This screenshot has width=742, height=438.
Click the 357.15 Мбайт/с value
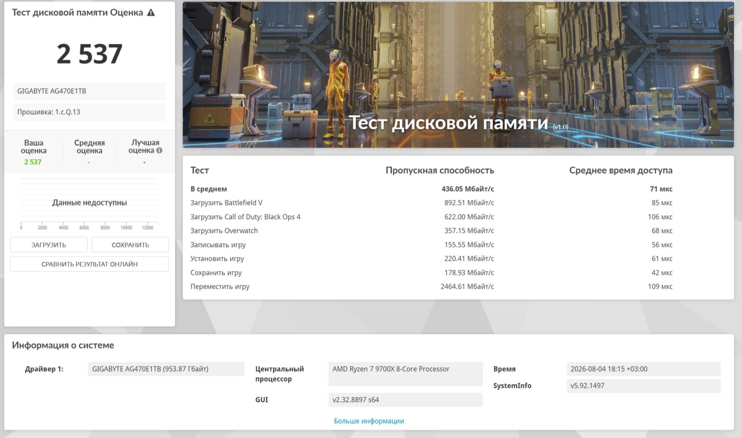click(x=469, y=231)
